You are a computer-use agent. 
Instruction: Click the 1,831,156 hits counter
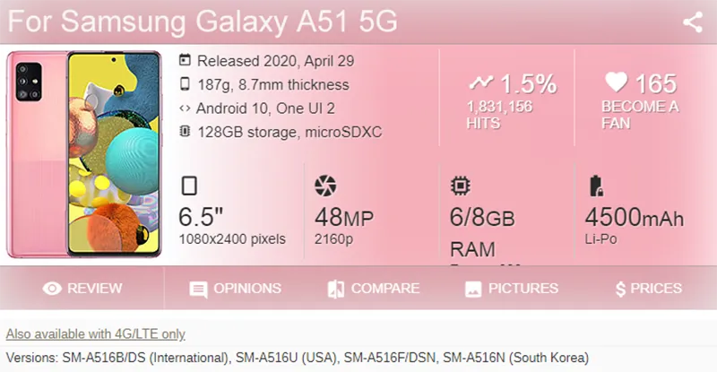[499, 107]
